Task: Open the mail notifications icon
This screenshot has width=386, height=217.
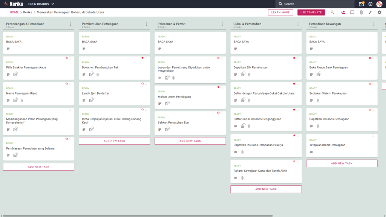Action: click(361, 4)
